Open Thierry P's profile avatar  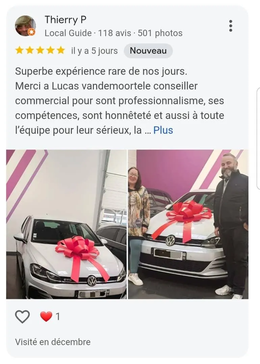[x=25, y=26]
